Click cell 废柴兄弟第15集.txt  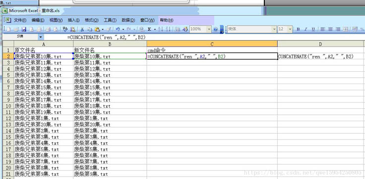click(x=44, y=88)
